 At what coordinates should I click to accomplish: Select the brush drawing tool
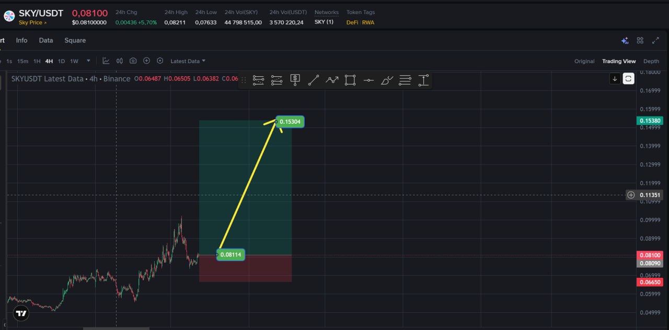point(387,80)
